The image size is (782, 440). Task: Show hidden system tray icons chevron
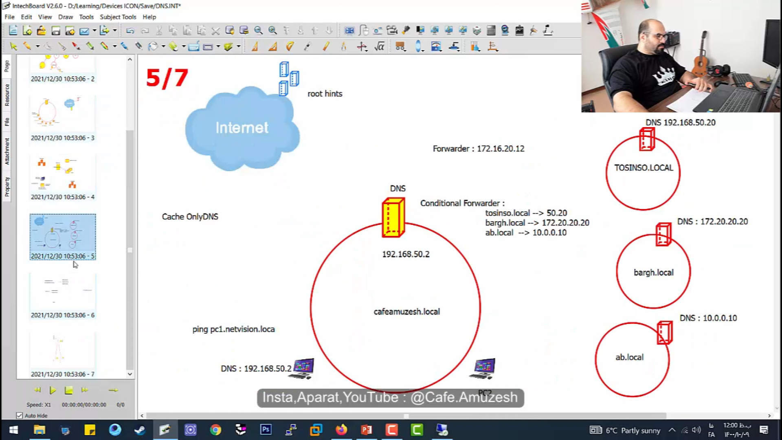(x=672, y=430)
